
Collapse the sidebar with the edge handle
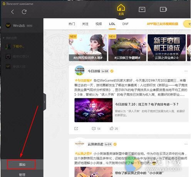pos(45,102)
